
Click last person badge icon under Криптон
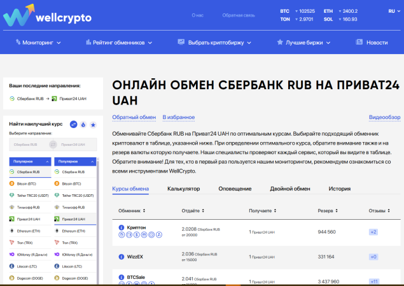click(159, 234)
